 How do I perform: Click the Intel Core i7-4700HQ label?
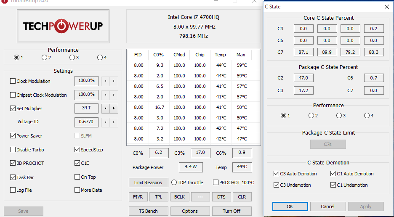(194, 17)
